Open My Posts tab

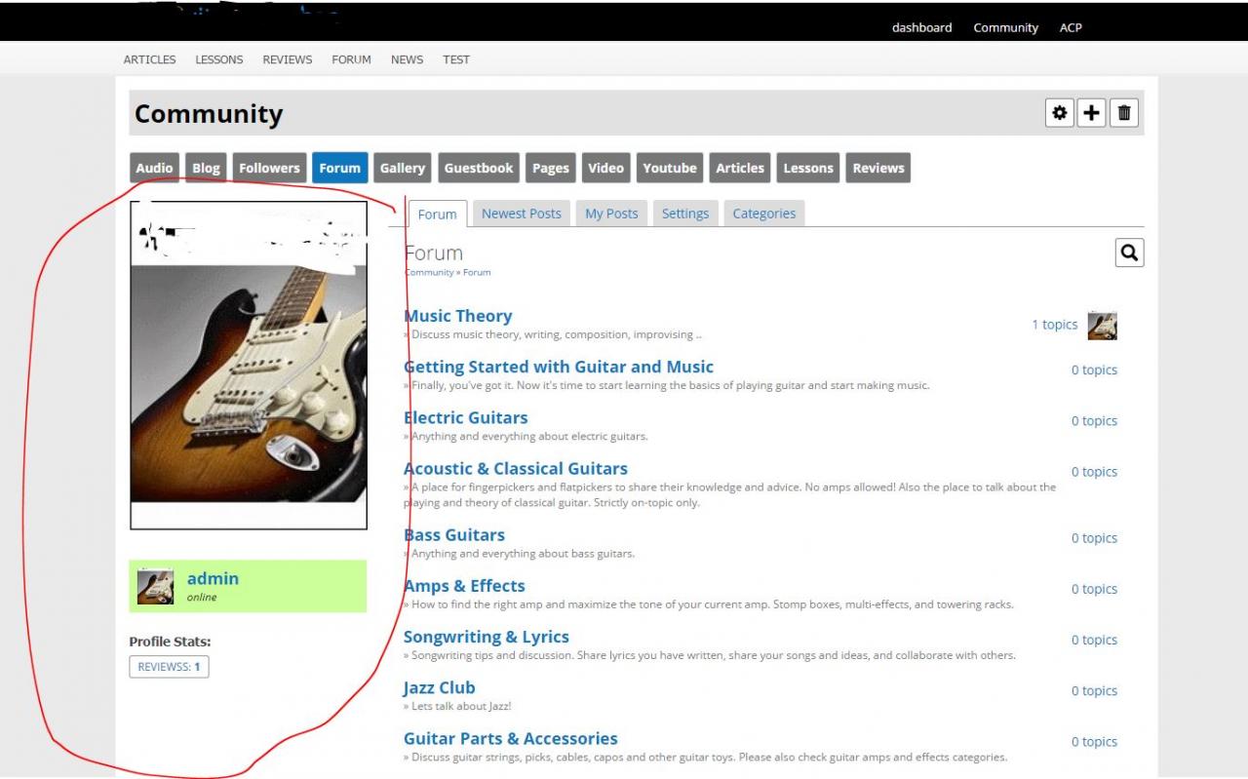(611, 214)
